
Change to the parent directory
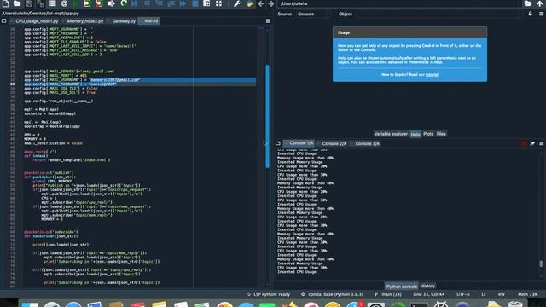coord(539,3)
